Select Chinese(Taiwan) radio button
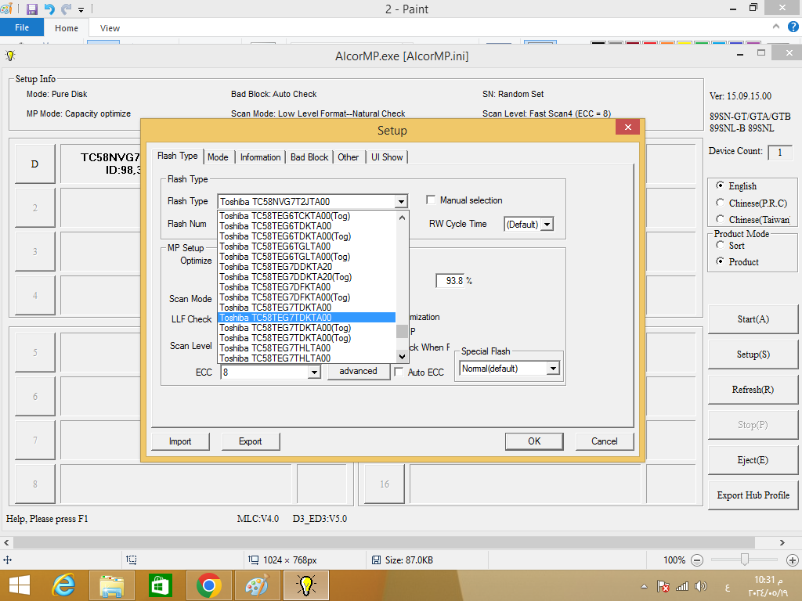Viewport: 802px width, 601px height. tap(721, 219)
